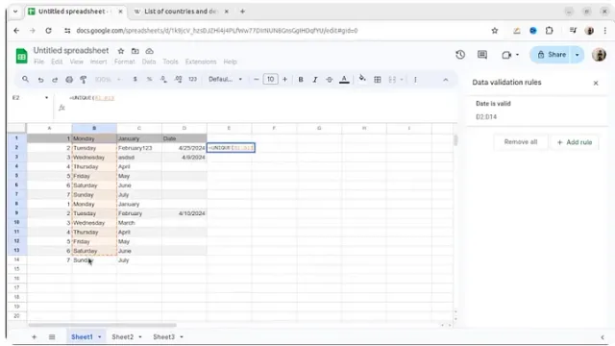Viewport: 615px width, 346px height.
Task: Open the number format 123 menu
Action: pyautogui.click(x=192, y=79)
